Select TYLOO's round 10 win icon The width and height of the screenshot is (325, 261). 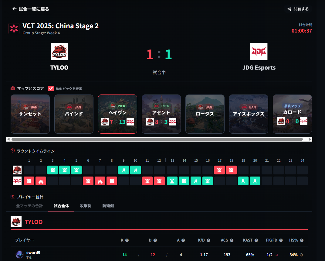coord(135,170)
